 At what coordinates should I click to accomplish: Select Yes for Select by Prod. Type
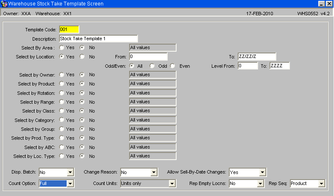point(62,138)
